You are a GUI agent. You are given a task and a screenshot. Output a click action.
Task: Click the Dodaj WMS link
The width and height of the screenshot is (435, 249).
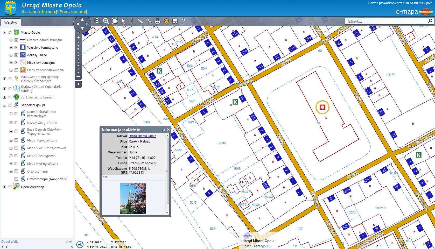click(x=10, y=242)
